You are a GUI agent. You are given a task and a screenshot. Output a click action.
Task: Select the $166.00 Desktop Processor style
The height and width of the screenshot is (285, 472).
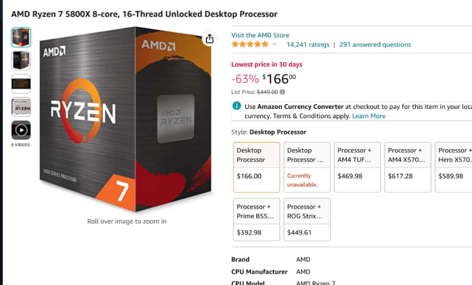point(256,167)
